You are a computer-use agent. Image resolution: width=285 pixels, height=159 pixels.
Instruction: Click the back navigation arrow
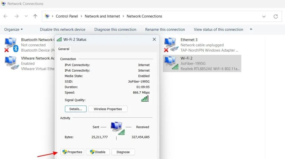coord(5,16)
